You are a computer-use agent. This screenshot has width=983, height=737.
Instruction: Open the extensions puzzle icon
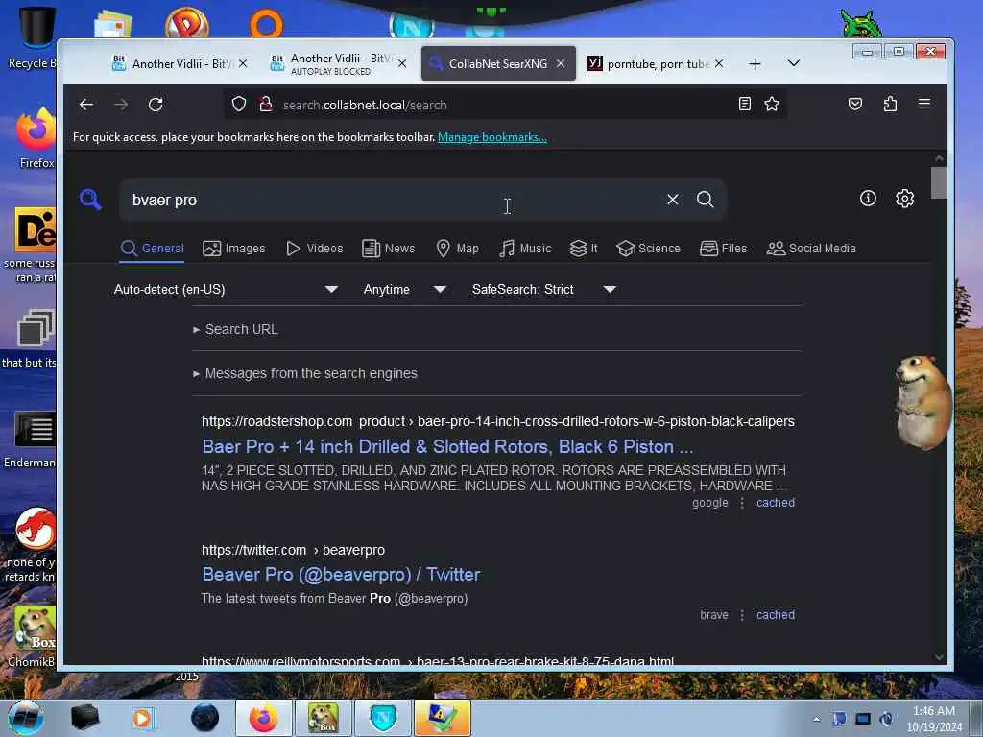890,104
